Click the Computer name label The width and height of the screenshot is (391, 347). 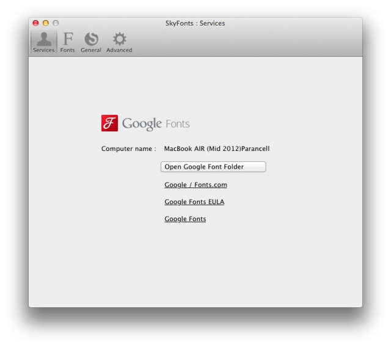(x=129, y=148)
